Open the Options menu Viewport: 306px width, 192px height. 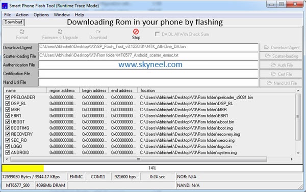[41, 15]
